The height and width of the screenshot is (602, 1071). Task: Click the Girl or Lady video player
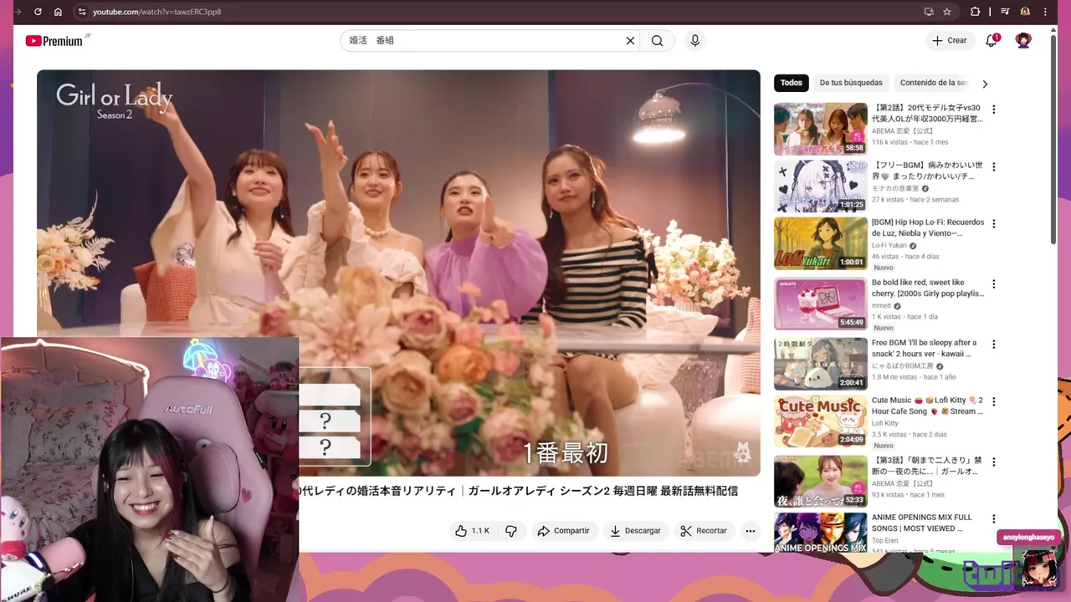pyautogui.click(x=398, y=273)
